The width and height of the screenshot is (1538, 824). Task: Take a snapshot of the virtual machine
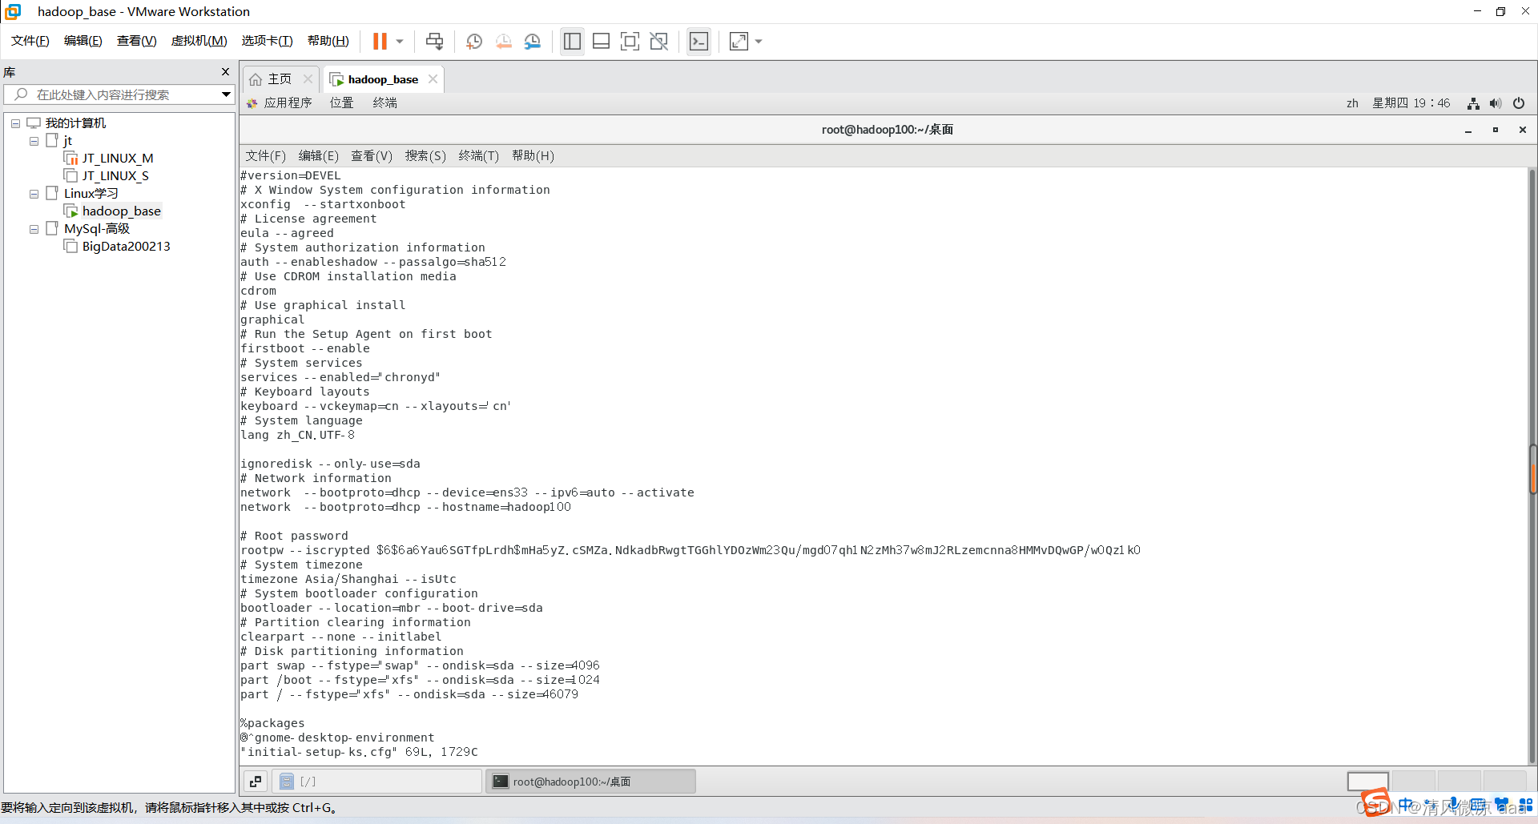[x=474, y=41]
